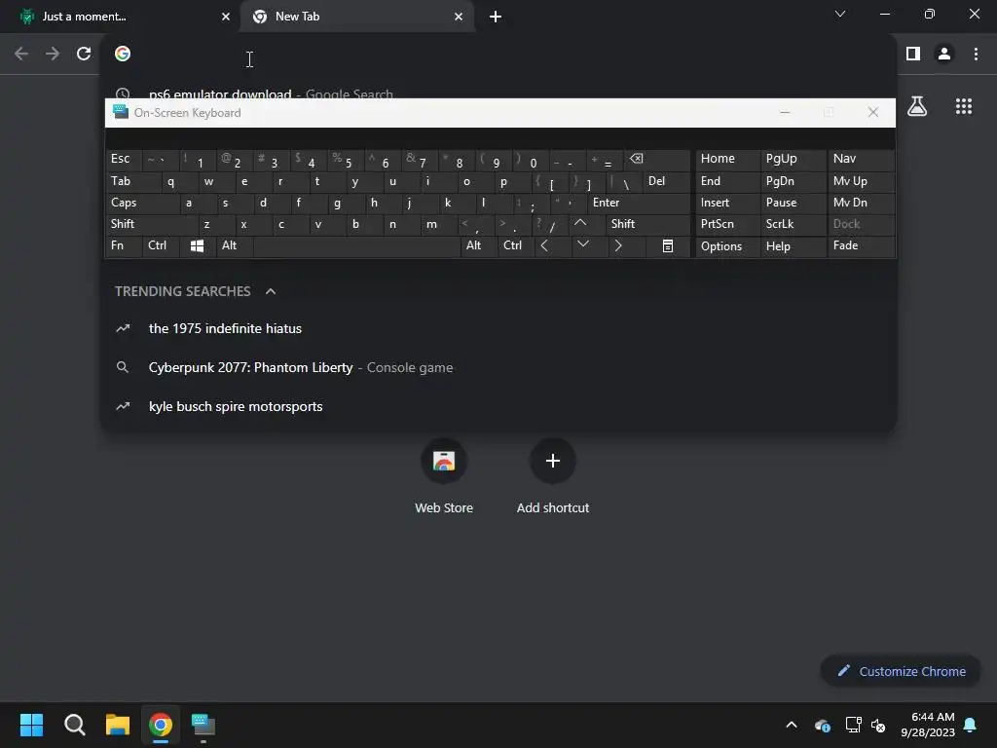The width and height of the screenshot is (997, 748).
Task: Open the tab search chevron
Action: click(840, 14)
